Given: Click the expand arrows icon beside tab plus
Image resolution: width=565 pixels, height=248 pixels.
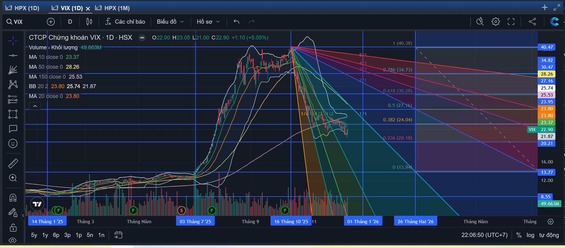Looking at the screenshot, I should coord(557,7).
